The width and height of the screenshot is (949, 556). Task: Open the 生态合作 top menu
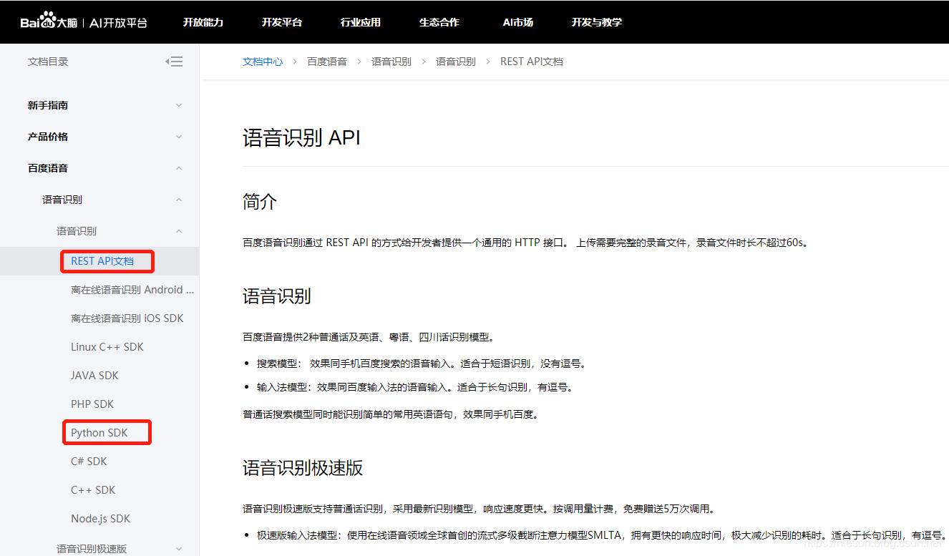coord(439,22)
